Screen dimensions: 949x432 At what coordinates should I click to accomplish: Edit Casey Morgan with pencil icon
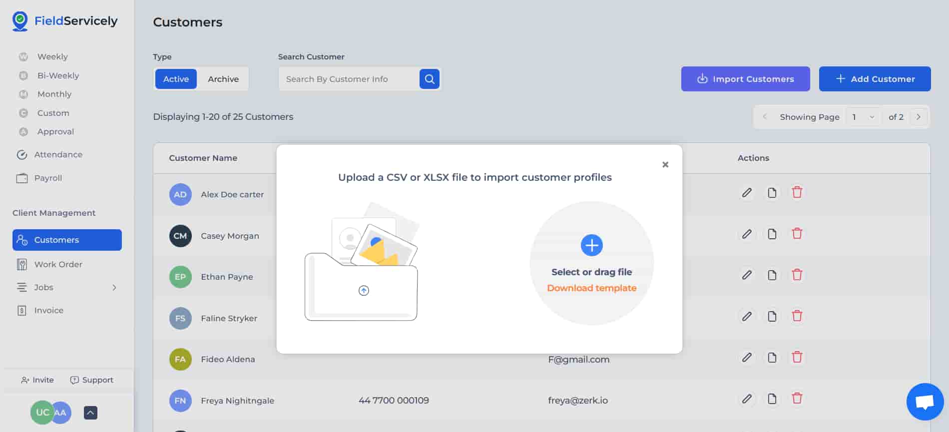pyautogui.click(x=747, y=234)
